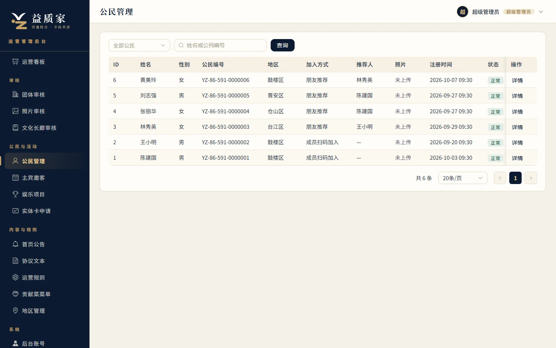Navigate to 主宾邀客 page
This screenshot has width=556, height=348.
click(45, 178)
